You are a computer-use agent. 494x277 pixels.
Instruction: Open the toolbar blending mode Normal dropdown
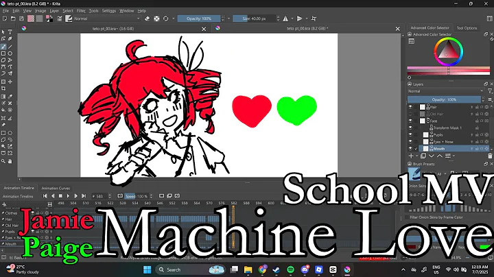[106, 19]
